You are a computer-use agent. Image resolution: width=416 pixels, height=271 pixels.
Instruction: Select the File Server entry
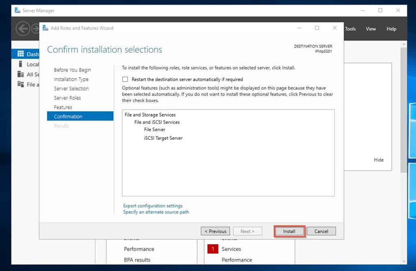[x=154, y=130]
